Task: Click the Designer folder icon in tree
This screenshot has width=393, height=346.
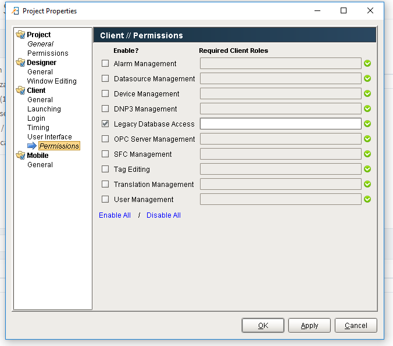Action: click(x=20, y=62)
